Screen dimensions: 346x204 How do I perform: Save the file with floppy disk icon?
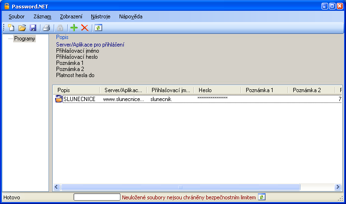click(33, 28)
